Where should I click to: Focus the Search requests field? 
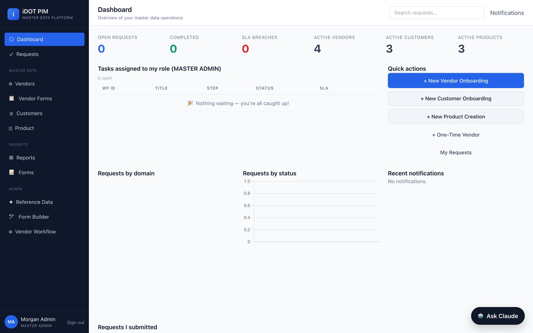[x=437, y=13]
